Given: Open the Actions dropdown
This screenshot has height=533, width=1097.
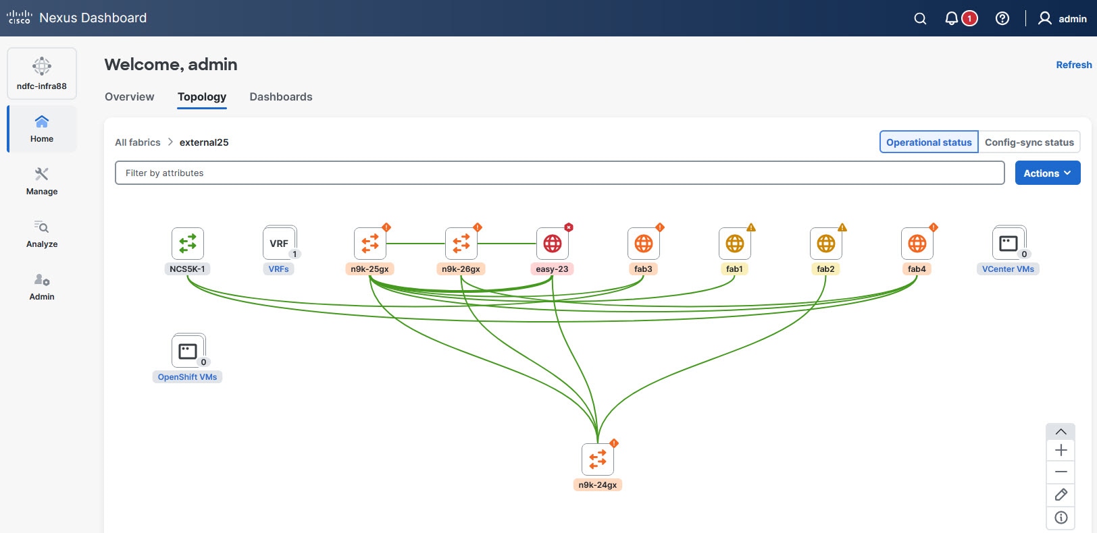Looking at the screenshot, I should [1048, 173].
